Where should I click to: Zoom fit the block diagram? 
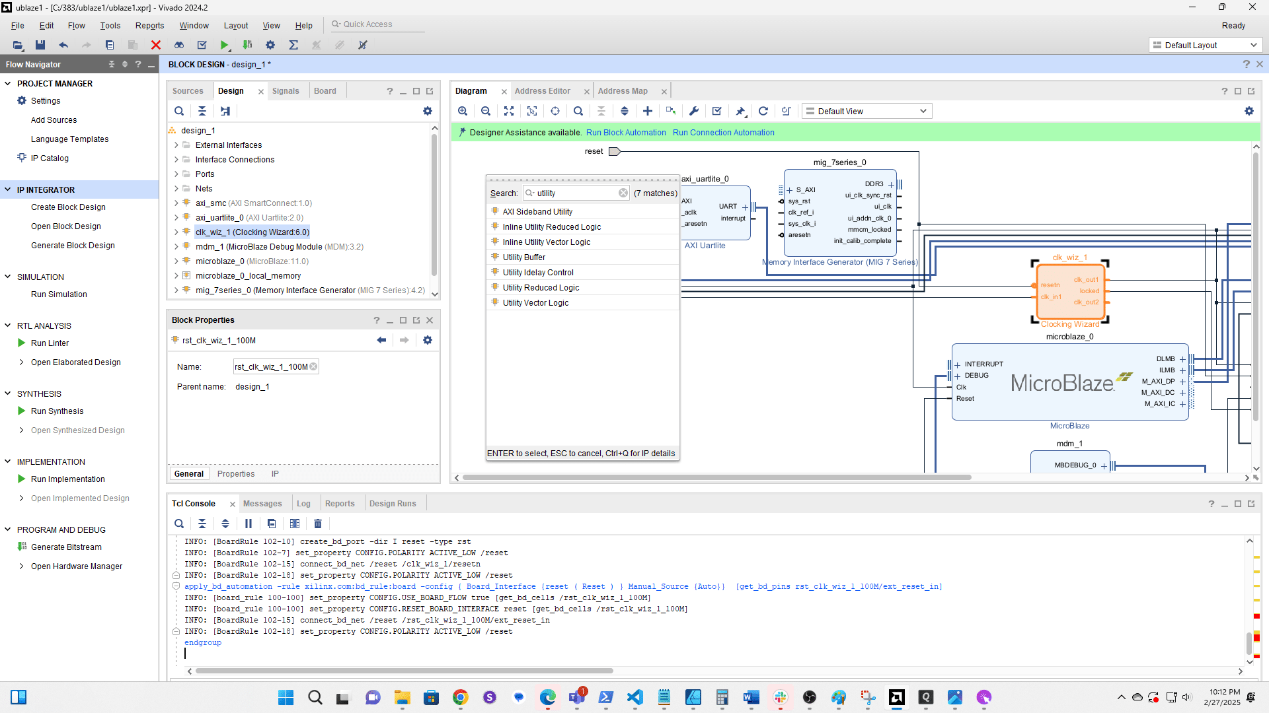(x=509, y=111)
